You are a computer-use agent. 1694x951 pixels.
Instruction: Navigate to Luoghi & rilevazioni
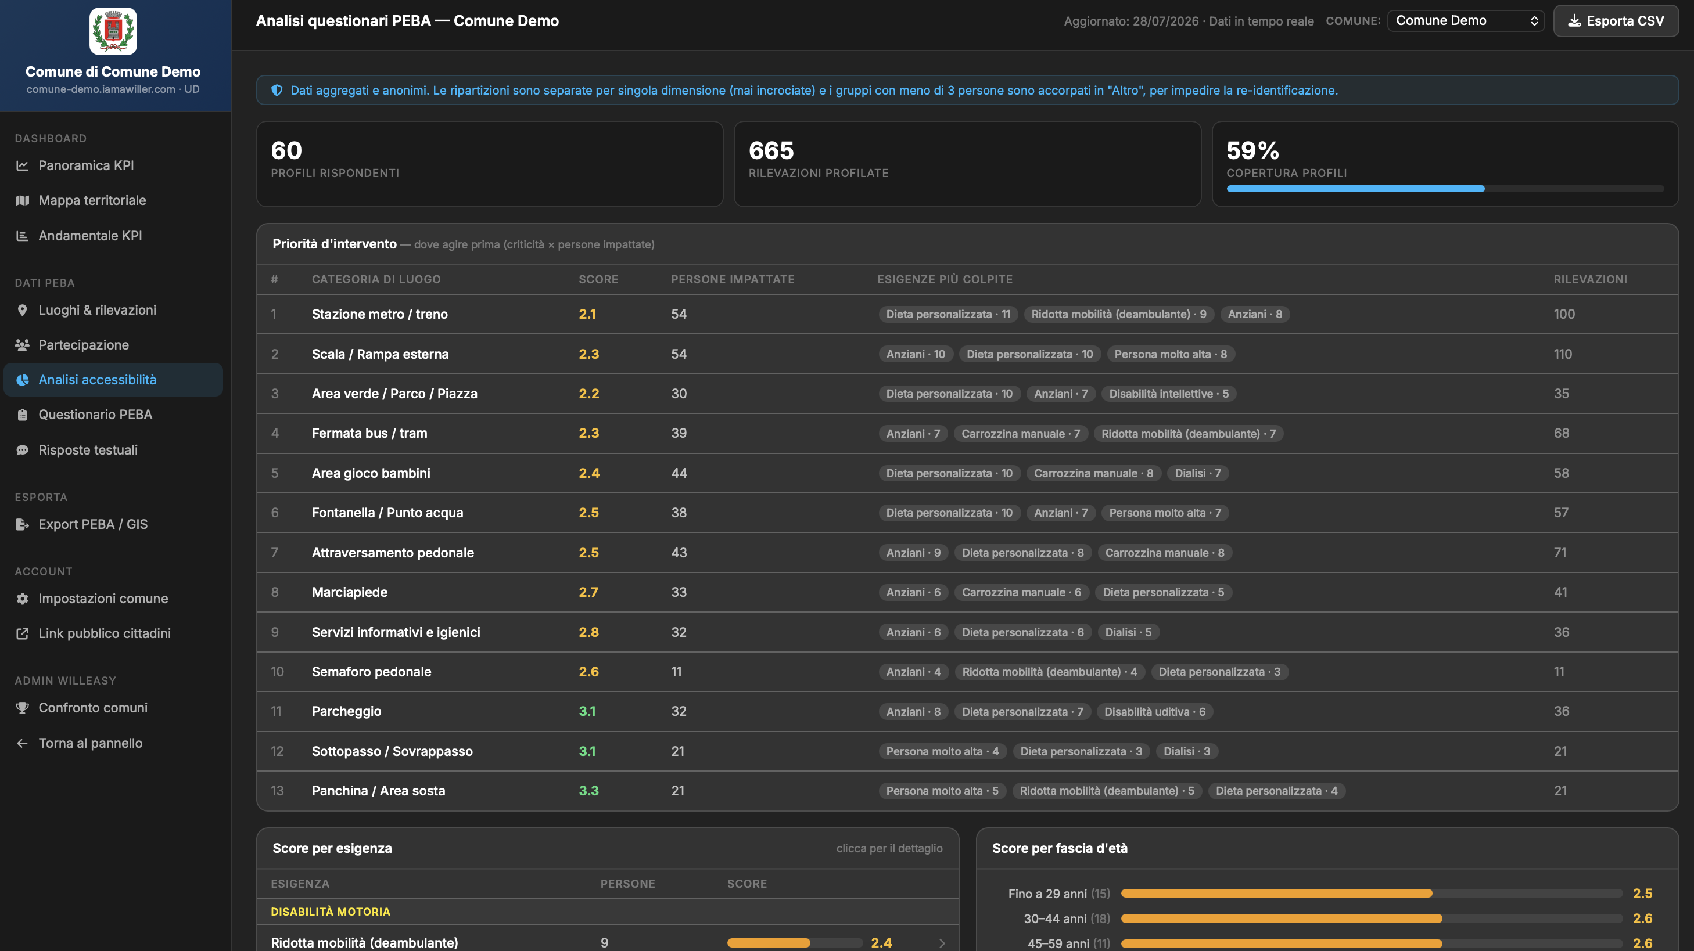pos(113,310)
